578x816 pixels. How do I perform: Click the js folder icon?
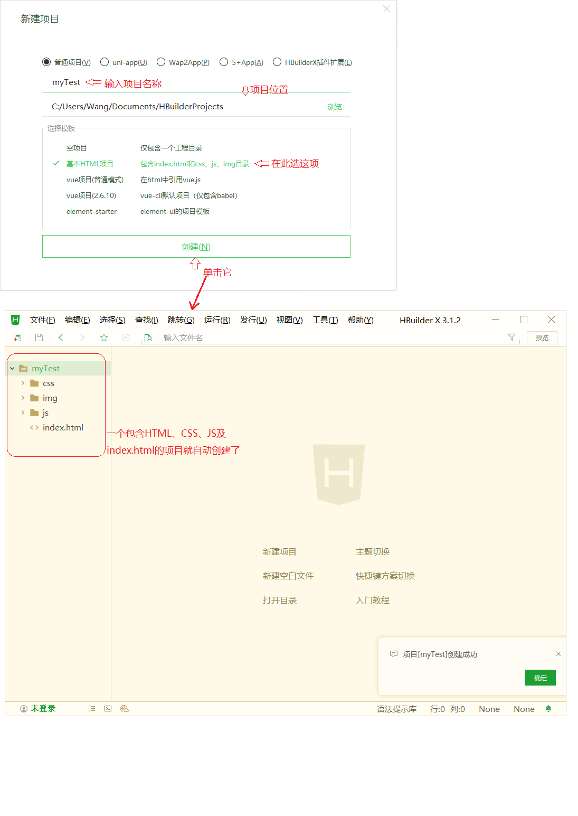(x=34, y=412)
